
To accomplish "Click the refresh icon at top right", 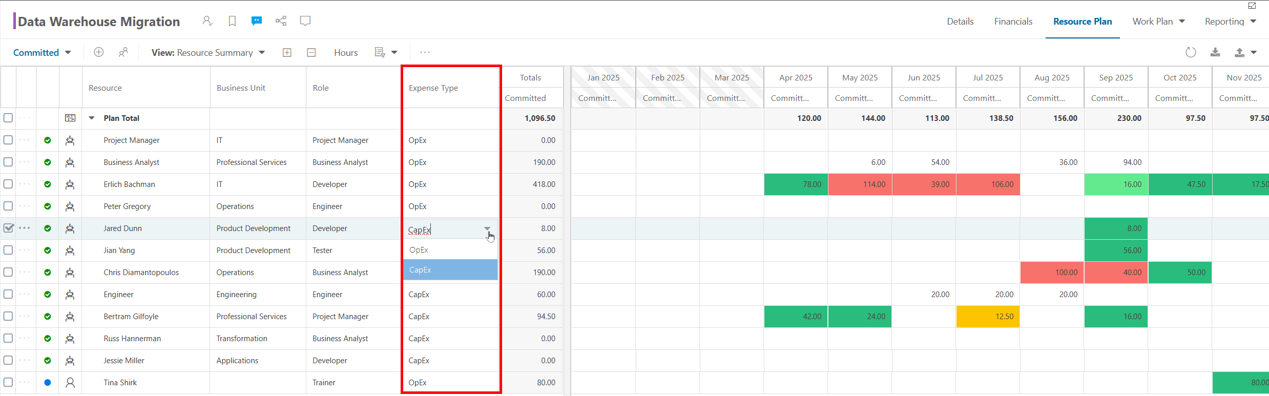I will tap(1191, 52).
